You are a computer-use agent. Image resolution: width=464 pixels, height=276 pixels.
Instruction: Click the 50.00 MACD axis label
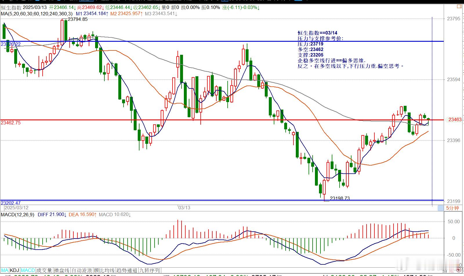454,221
